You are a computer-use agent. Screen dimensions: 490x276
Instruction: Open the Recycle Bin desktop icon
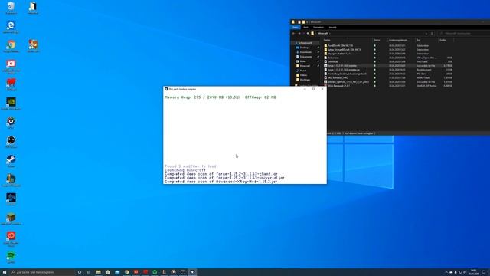click(x=11, y=8)
